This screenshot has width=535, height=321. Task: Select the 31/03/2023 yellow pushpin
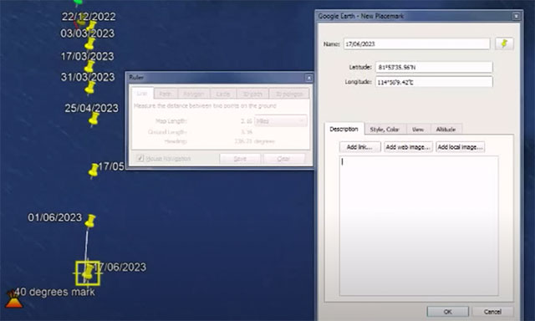(x=90, y=88)
